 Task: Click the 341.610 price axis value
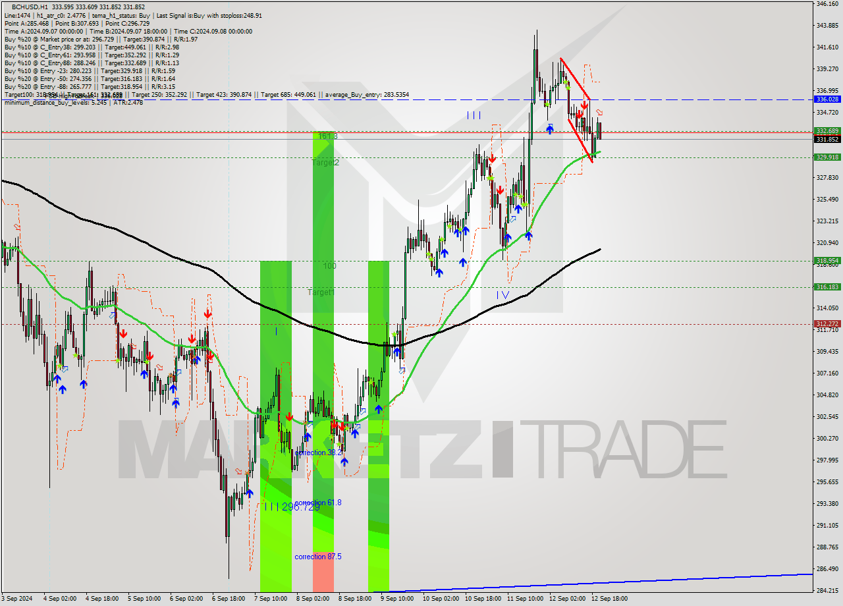[x=827, y=47]
